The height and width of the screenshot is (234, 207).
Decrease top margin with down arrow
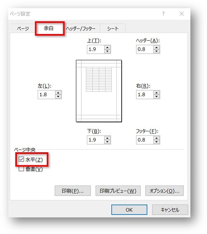click(x=107, y=51)
